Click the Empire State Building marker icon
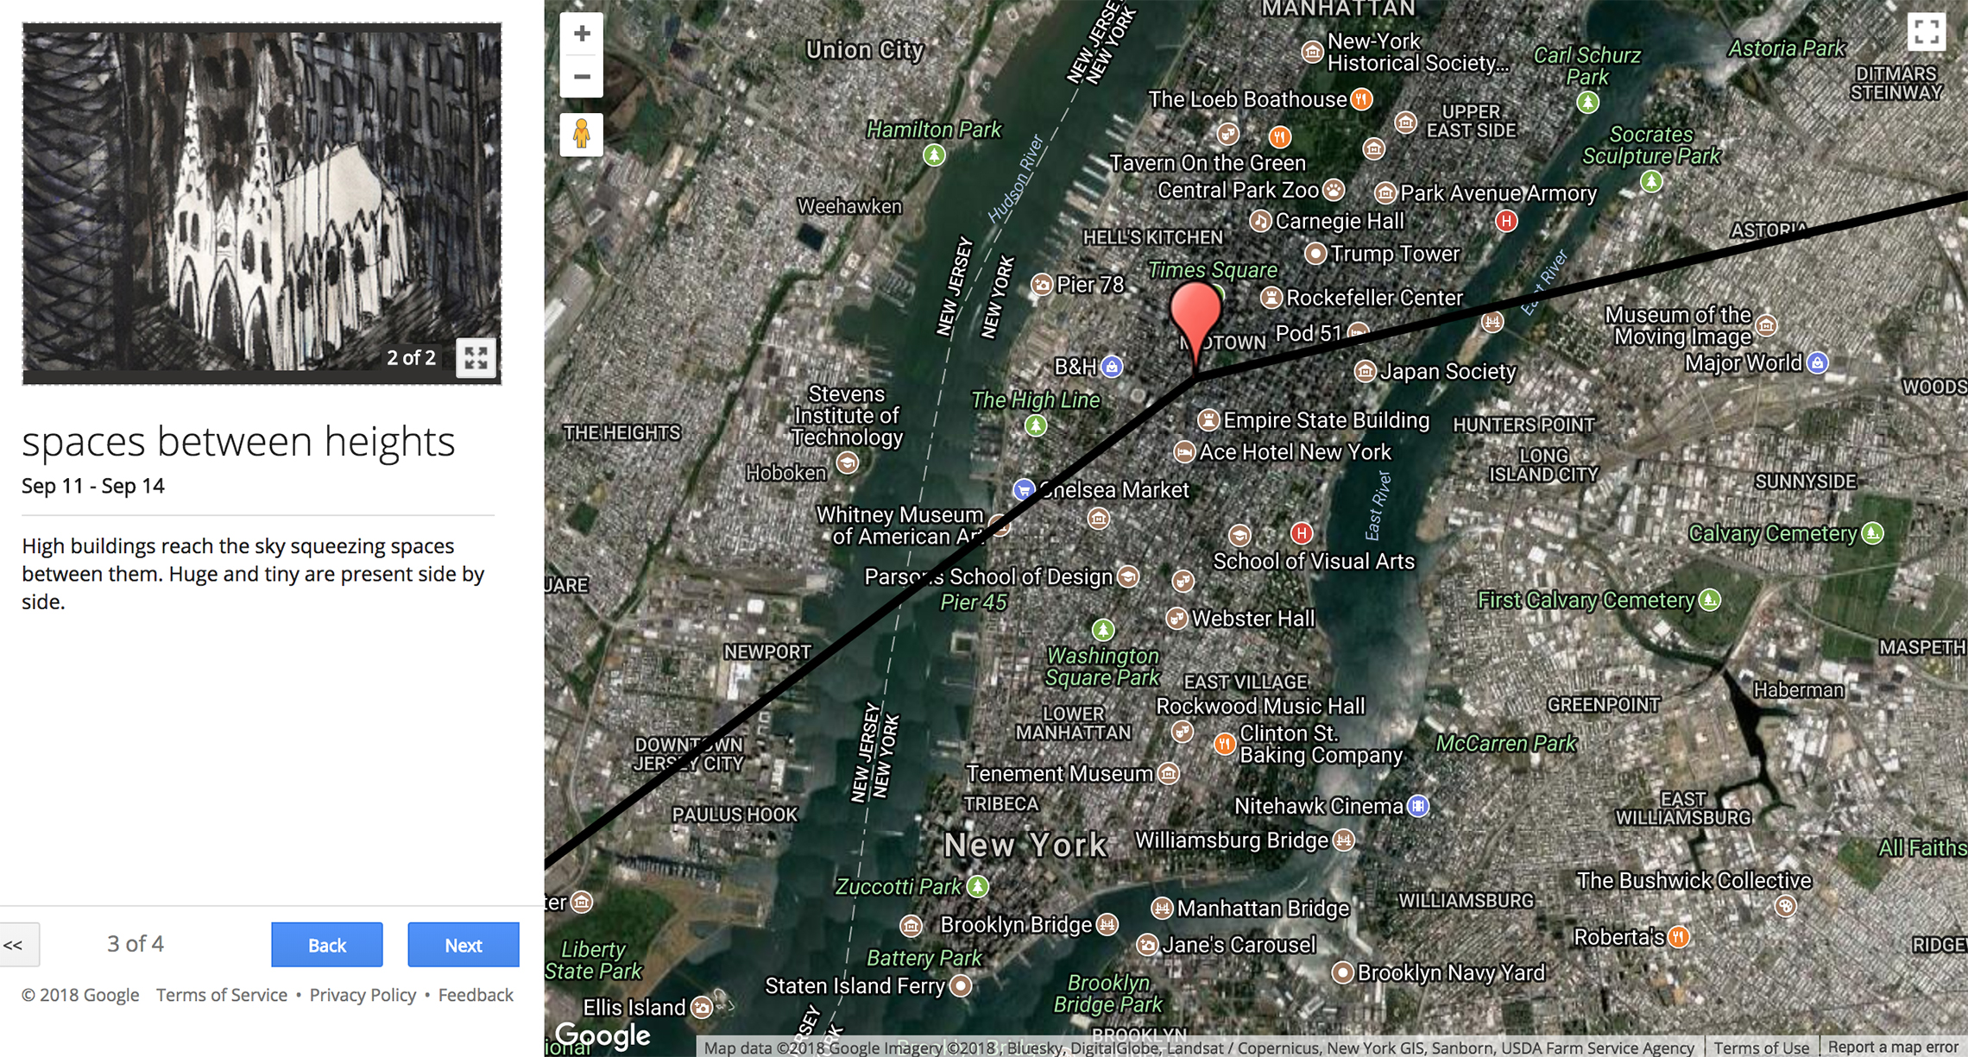 [1208, 420]
